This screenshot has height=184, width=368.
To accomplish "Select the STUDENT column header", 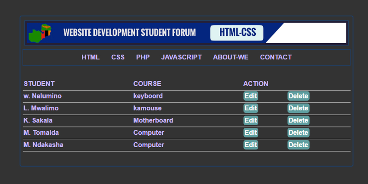I will click(39, 84).
